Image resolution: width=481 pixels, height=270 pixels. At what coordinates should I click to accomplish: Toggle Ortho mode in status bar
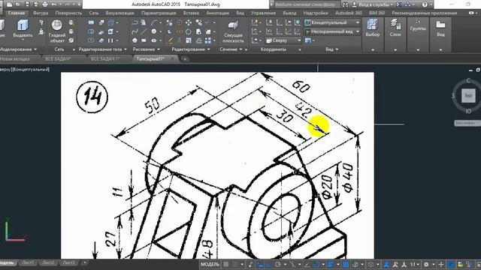tap(269, 264)
